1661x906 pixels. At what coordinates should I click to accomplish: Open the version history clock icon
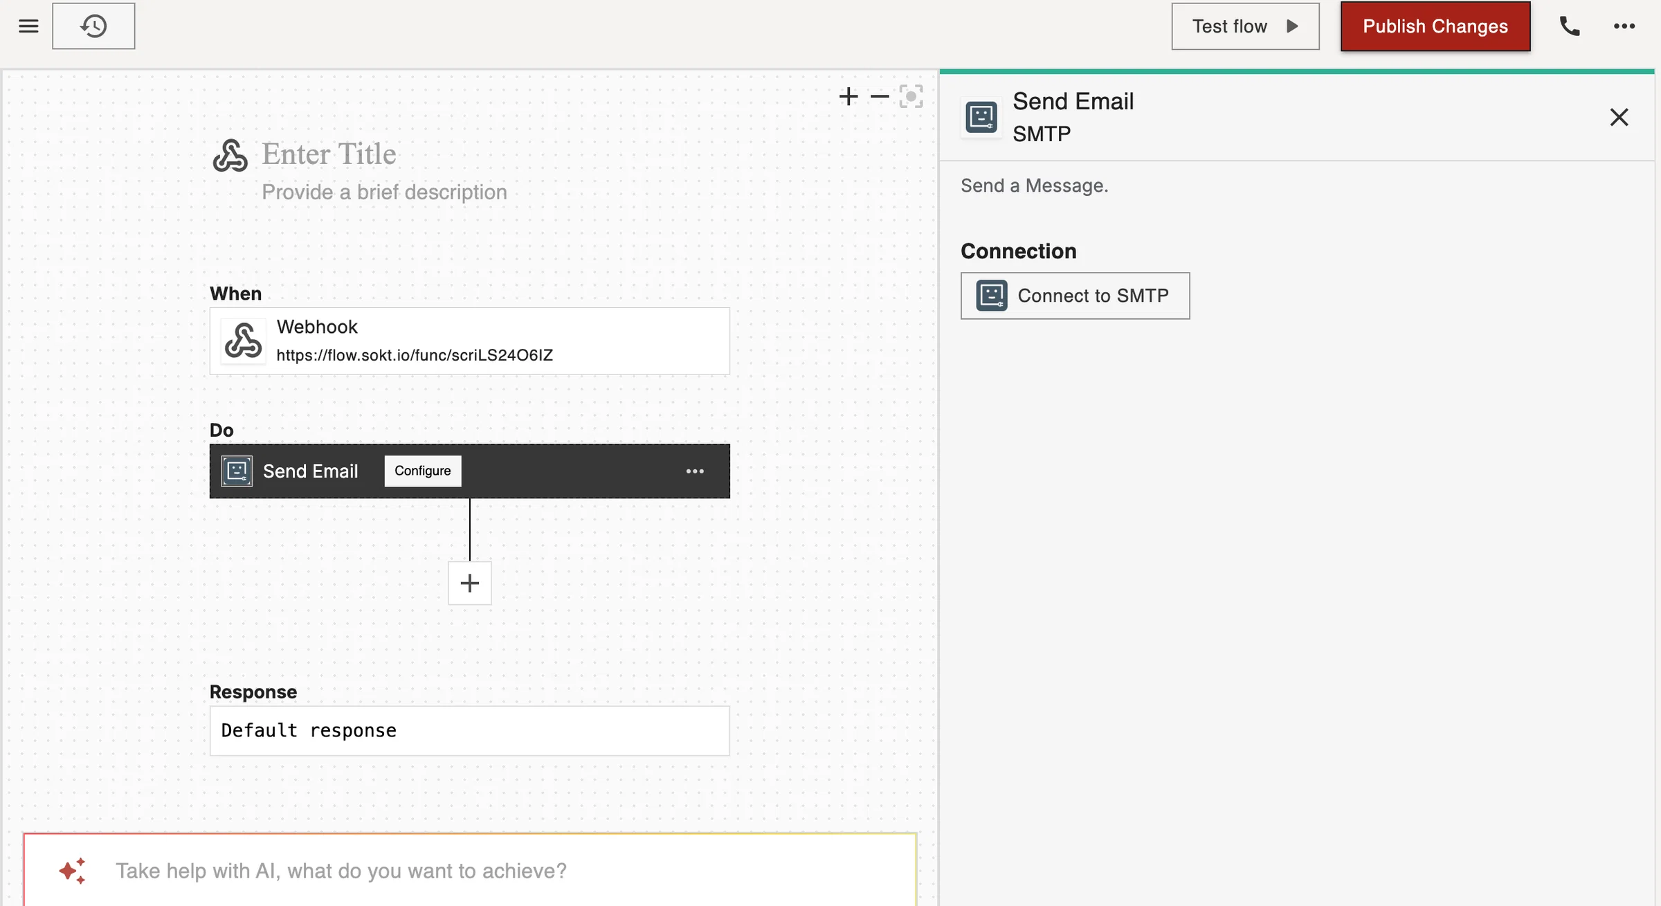point(93,26)
